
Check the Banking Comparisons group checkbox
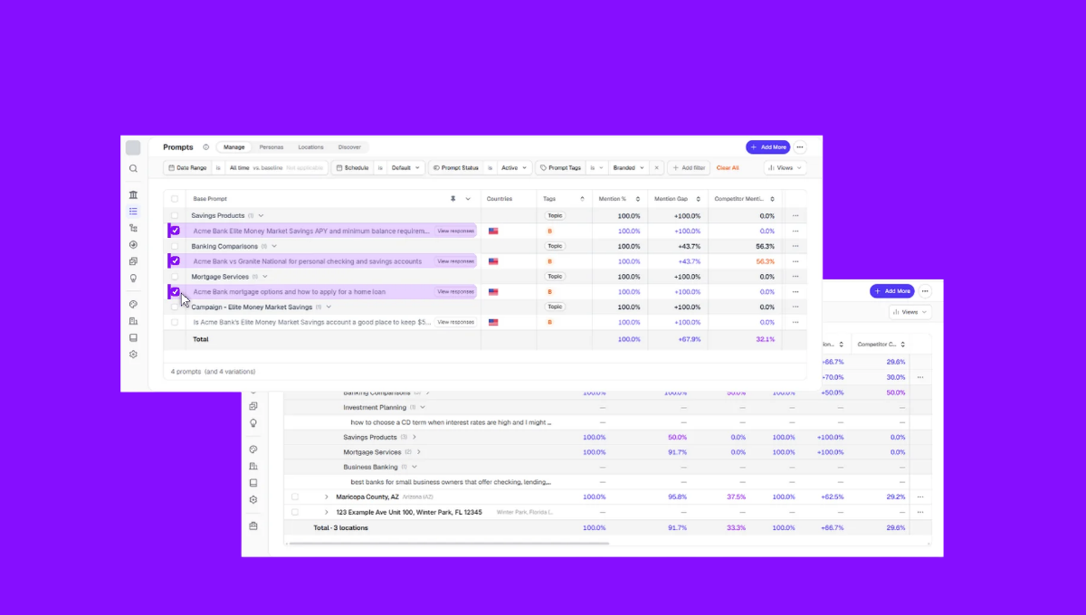175,246
